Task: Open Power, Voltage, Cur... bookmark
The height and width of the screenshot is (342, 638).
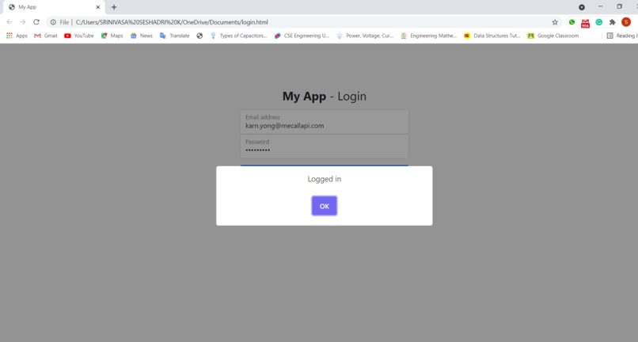Action: (365, 36)
